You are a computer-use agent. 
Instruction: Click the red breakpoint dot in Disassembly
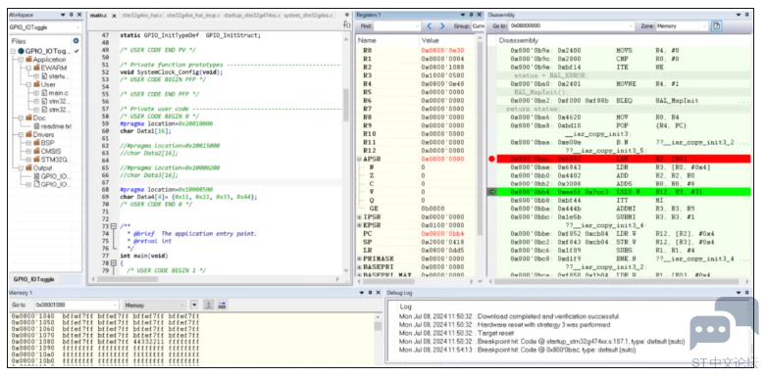(491, 159)
